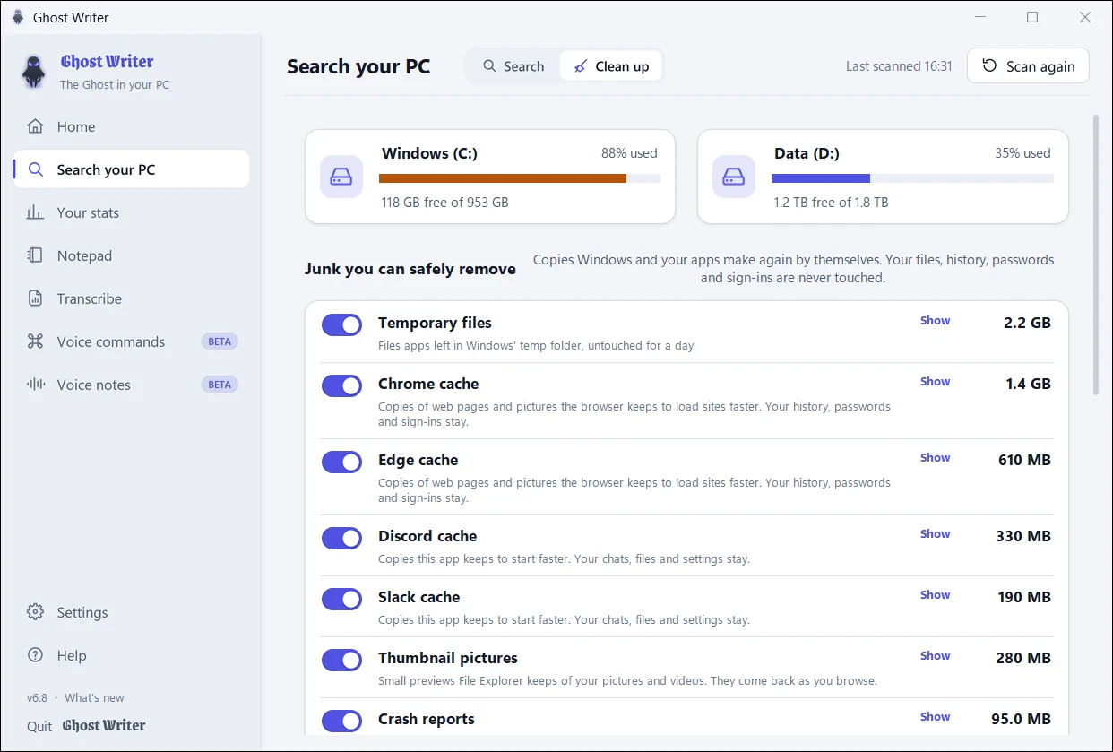Go to Your stats page
The image size is (1113, 752).
[131, 212]
